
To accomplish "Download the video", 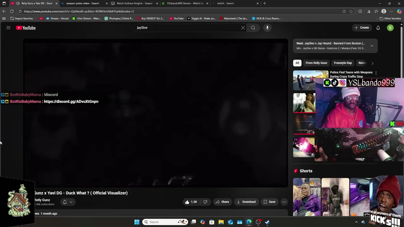I will click(x=246, y=202).
